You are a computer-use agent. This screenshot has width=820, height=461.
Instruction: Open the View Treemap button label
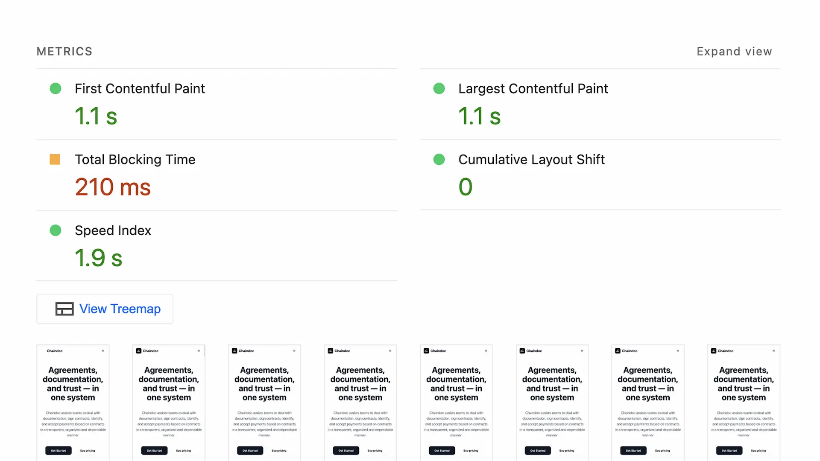pyautogui.click(x=120, y=309)
